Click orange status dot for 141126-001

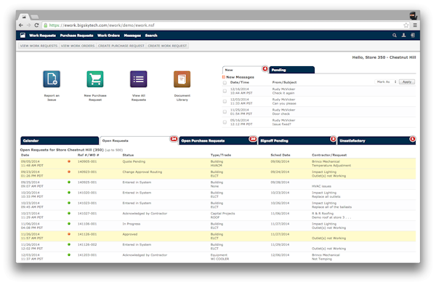(69, 234)
